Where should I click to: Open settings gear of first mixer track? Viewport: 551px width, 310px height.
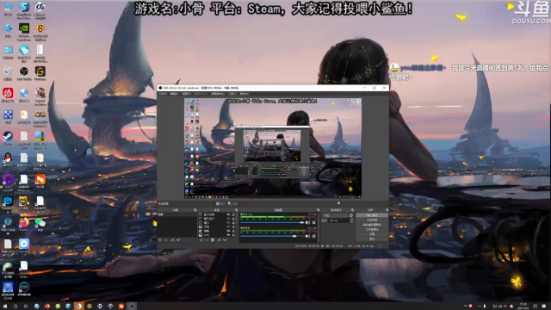[313, 222]
